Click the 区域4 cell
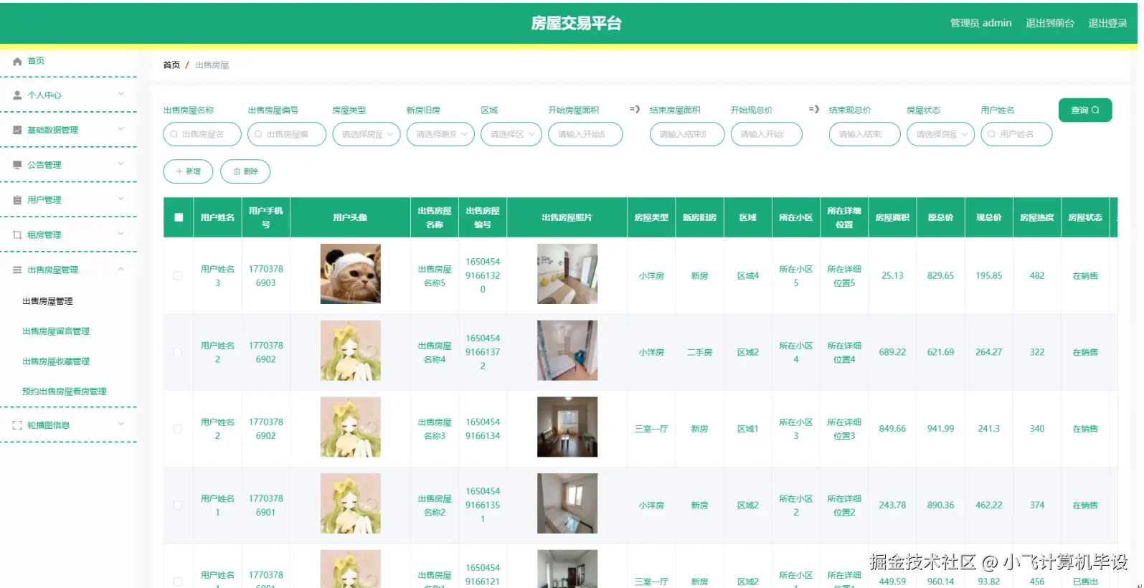The height and width of the screenshot is (588, 1144). coord(748,275)
